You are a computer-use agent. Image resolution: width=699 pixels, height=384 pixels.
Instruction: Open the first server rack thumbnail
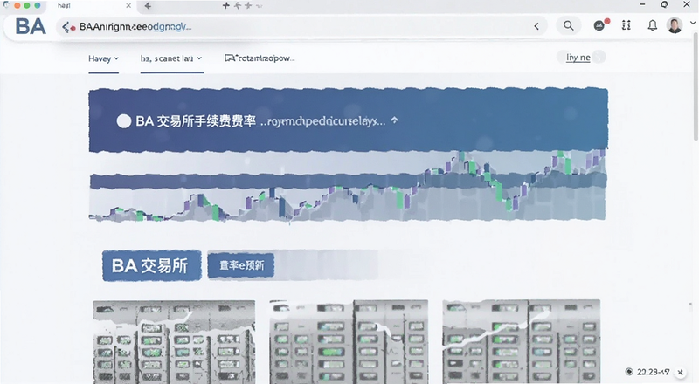[x=174, y=342]
